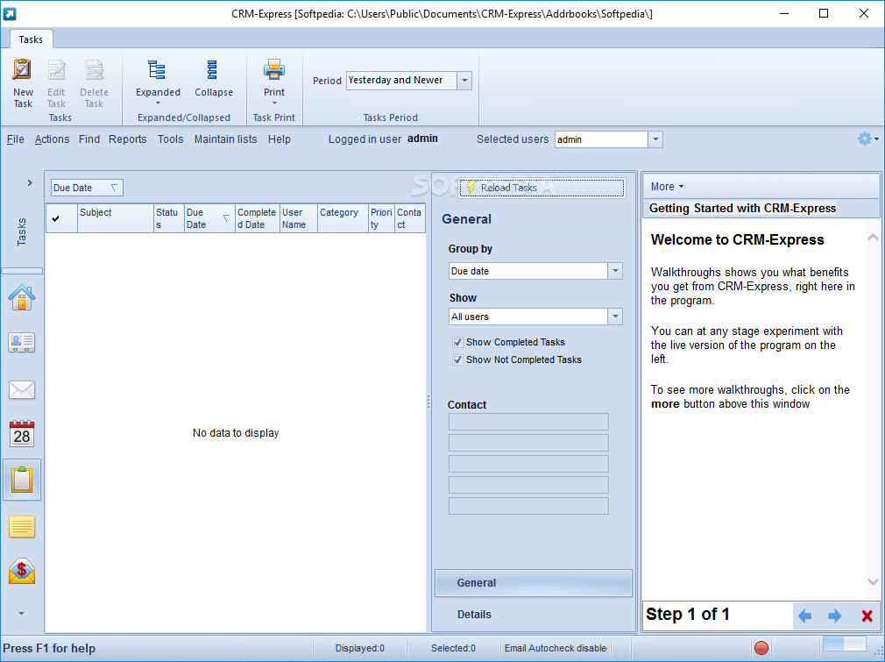Click the vertical splitter handle dots
885x662 pixels.
pos(428,402)
